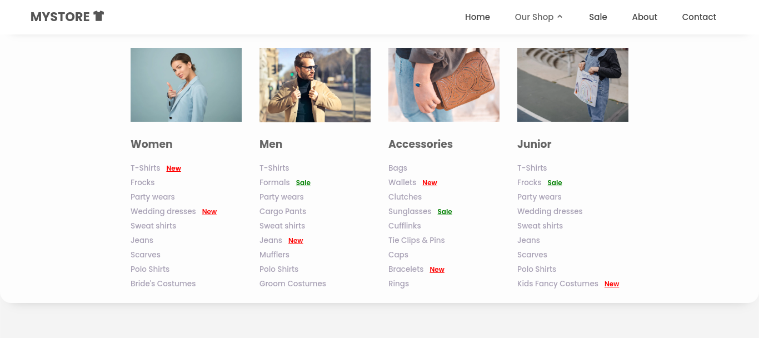Click the Sunglasses link in Accessories

(410, 211)
